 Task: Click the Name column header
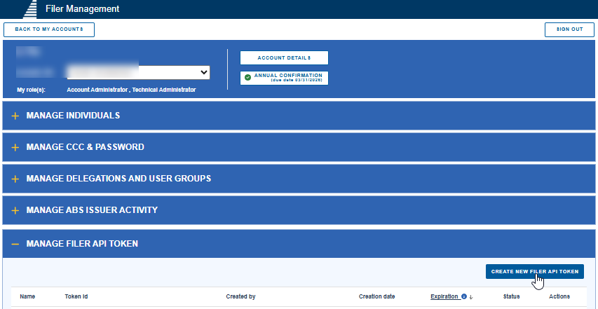[27, 296]
